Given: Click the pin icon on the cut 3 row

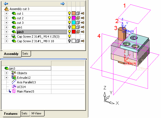Looking at the screenshot, I should coord(82,22).
